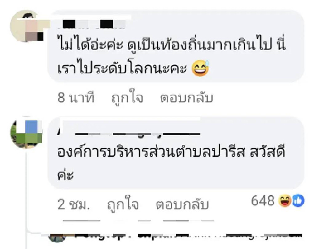The height and width of the screenshot is (249, 314).
Task: Click ถูกใจ under the องค์การบริหารส่วนตำบลปารีส comment
Action: 123,204
